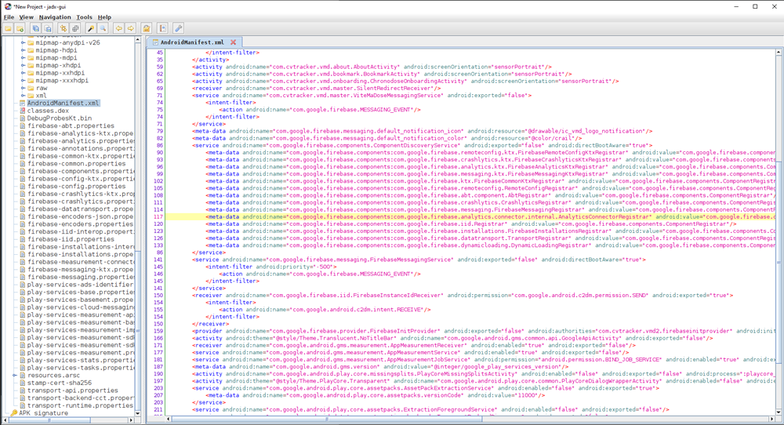The height and width of the screenshot is (425, 784).
Task: Click the tree scrollbar up arrow
Action: coord(138,39)
